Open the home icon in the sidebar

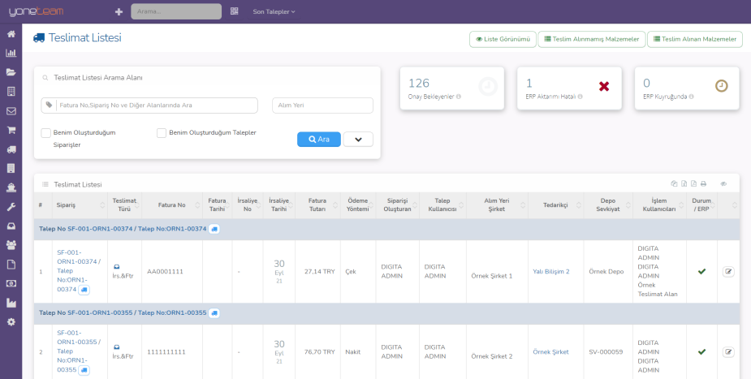[11, 34]
